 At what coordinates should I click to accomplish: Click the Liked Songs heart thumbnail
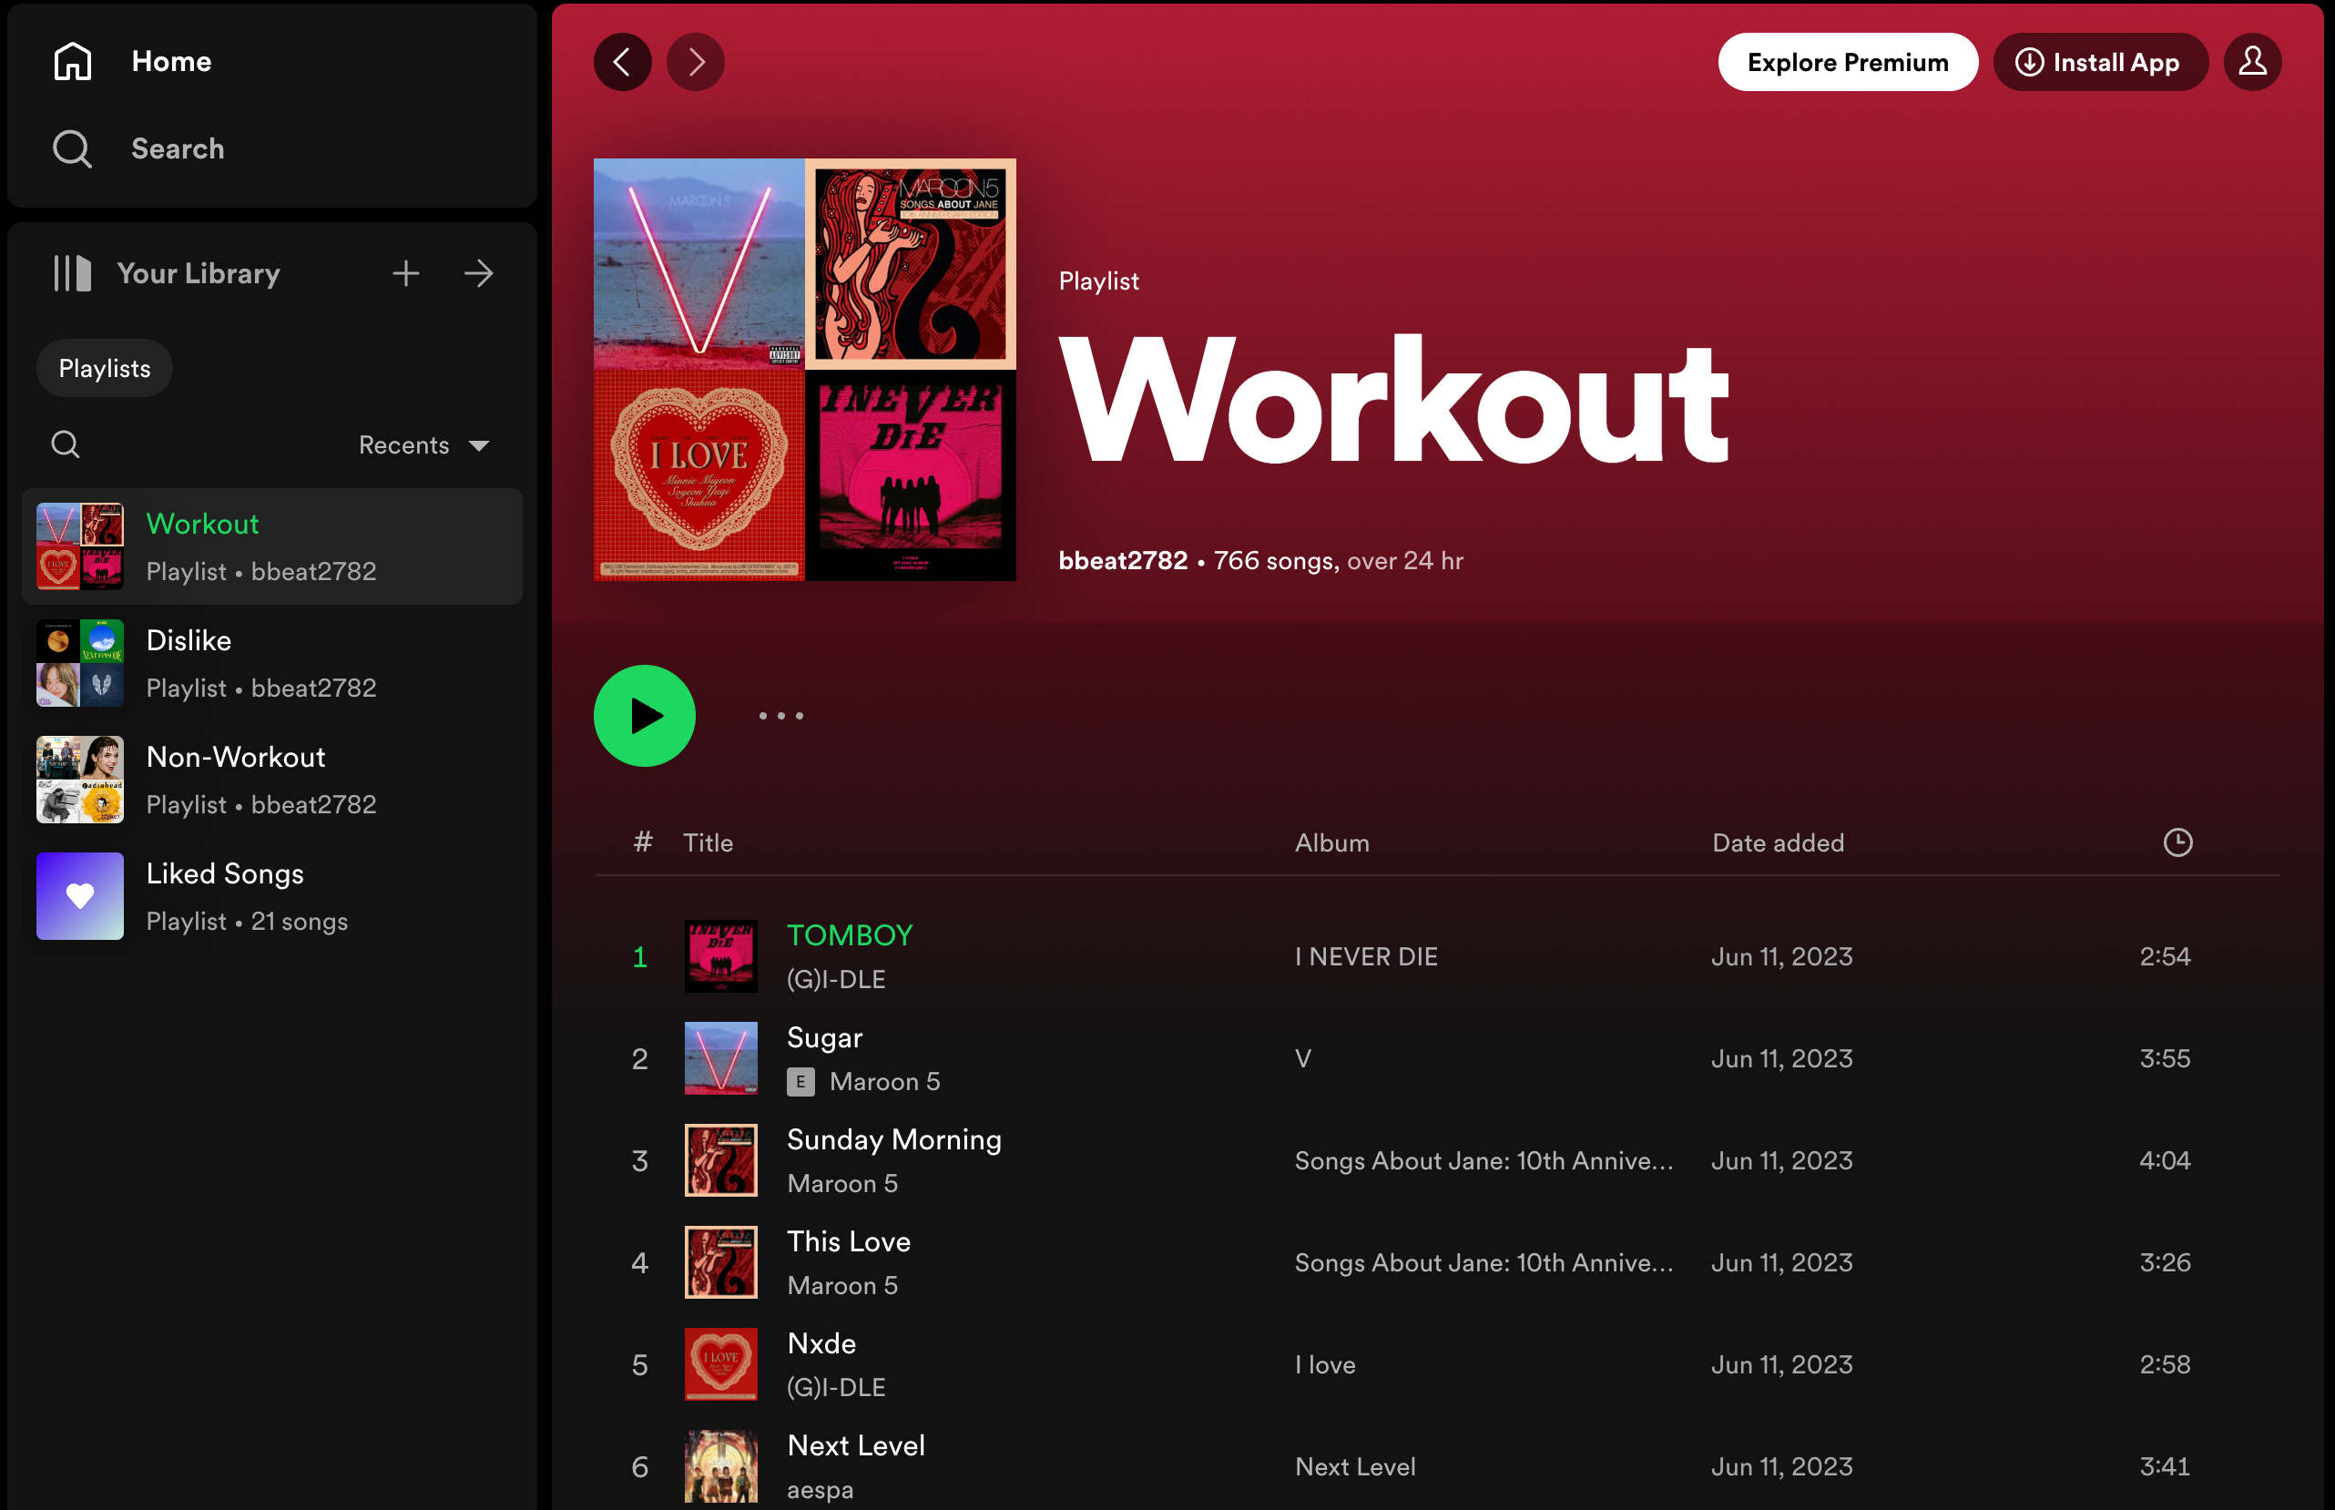80,896
